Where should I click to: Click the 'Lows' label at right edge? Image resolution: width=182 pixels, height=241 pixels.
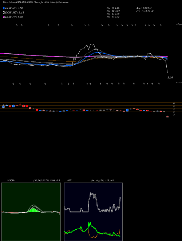click(x=179, y=83)
